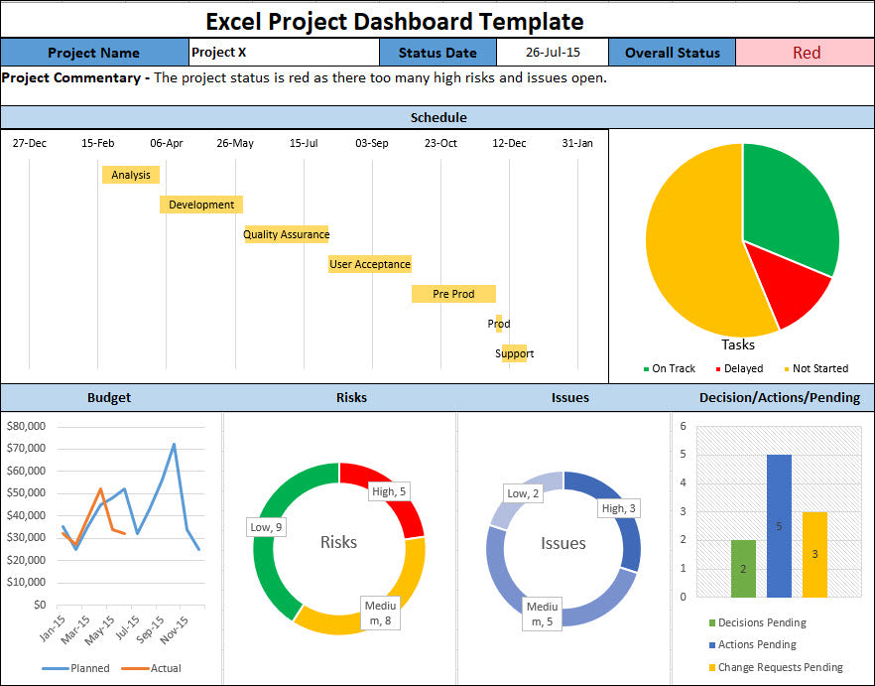This screenshot has height=686, width=875.
Task: Select the Analysis bar in the Schedule chart
Action: (x=131, y=175)
